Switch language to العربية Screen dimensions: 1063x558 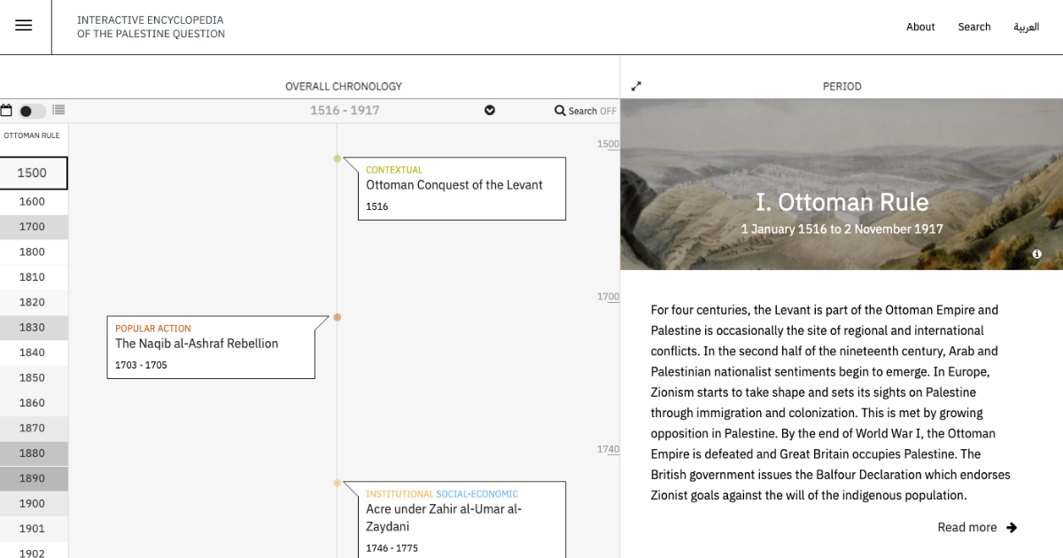click(x=1026, y=27)
